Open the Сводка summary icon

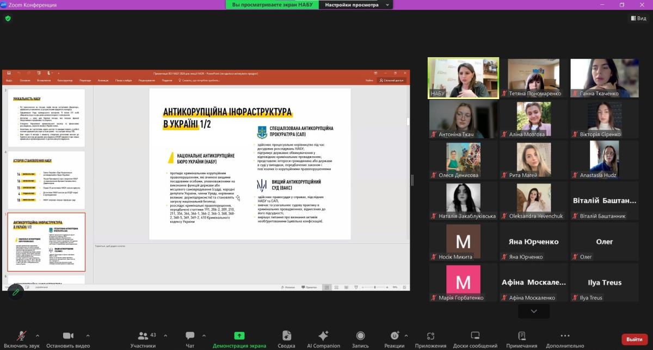pyautogui.click(x=286, y=336)
